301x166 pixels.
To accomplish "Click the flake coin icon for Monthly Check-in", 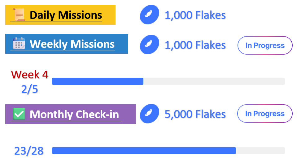I will click(x=149, y=114).
